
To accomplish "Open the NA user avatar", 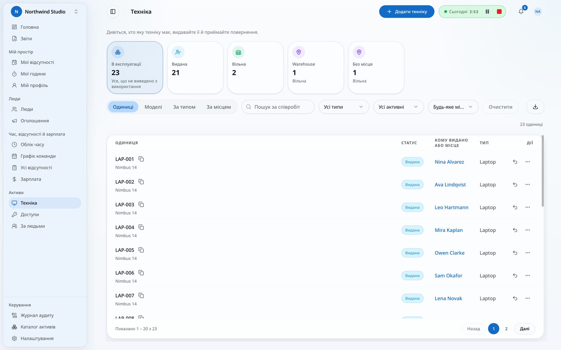I will click(x=538, y=12).
